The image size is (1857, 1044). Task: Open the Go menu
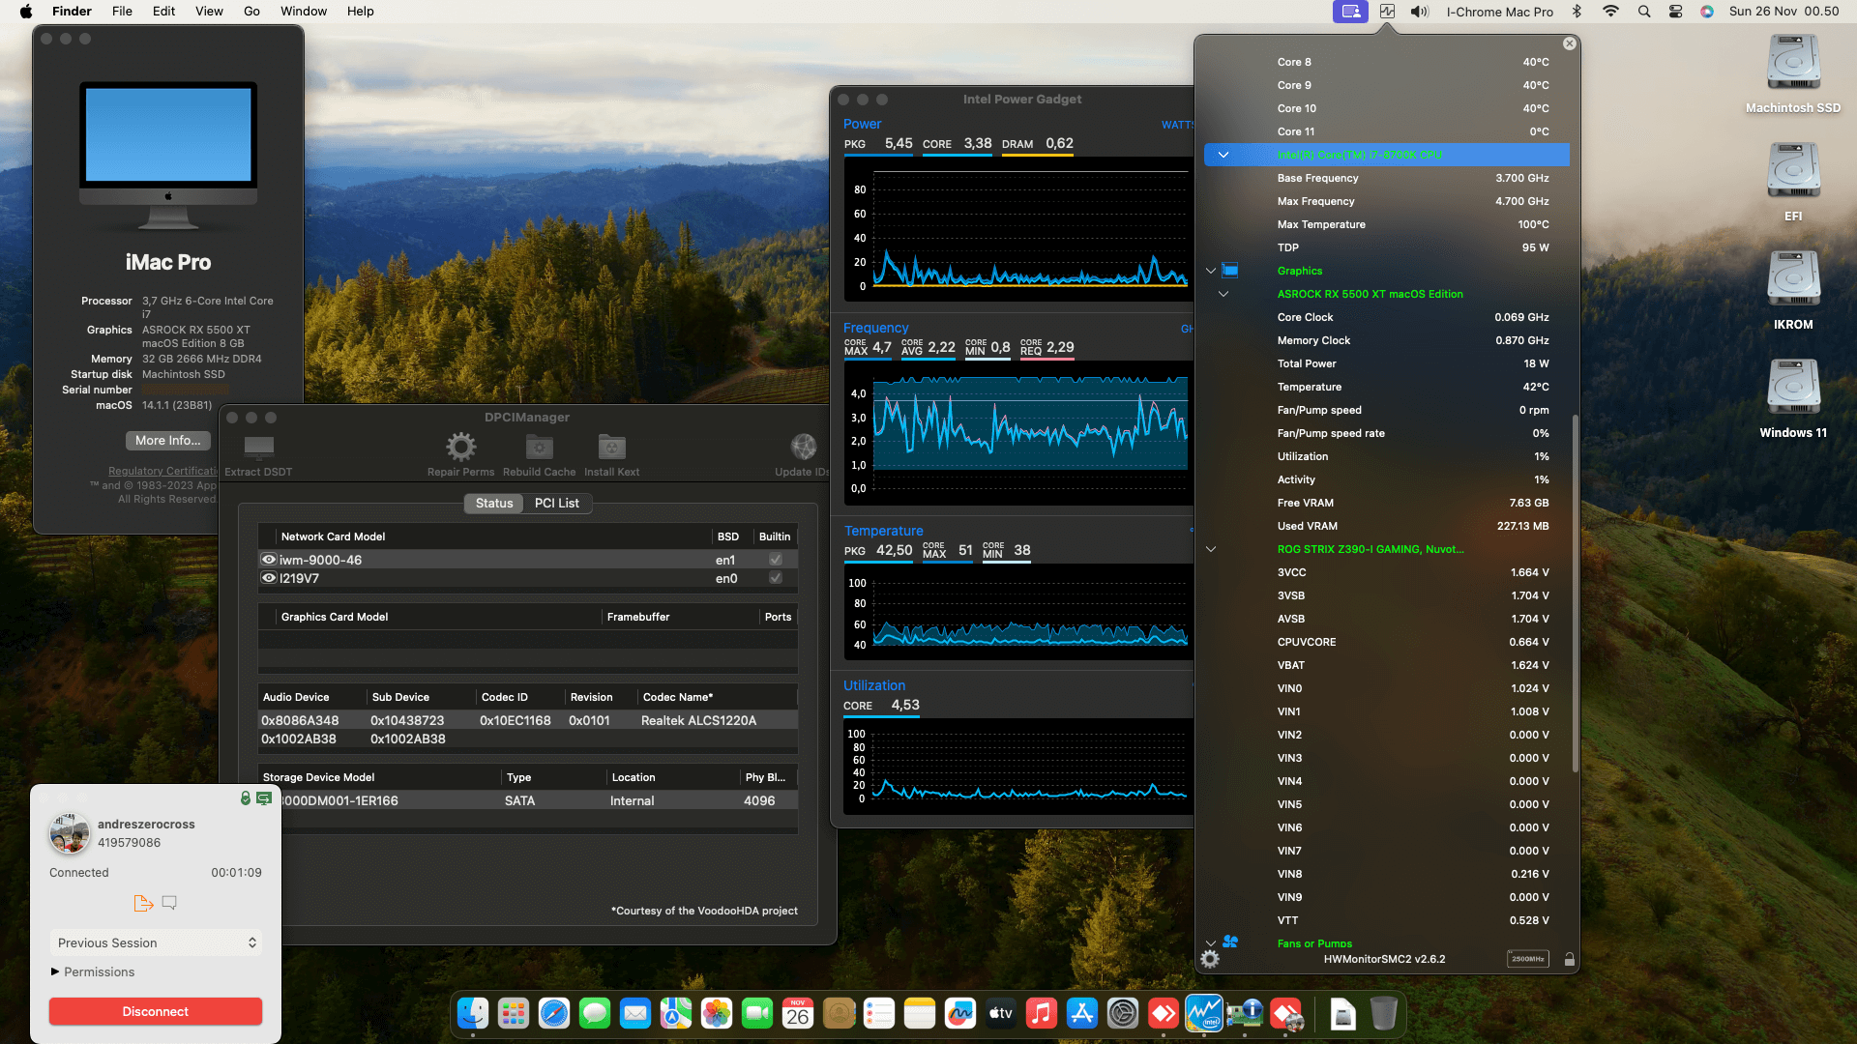pos(251,12)
